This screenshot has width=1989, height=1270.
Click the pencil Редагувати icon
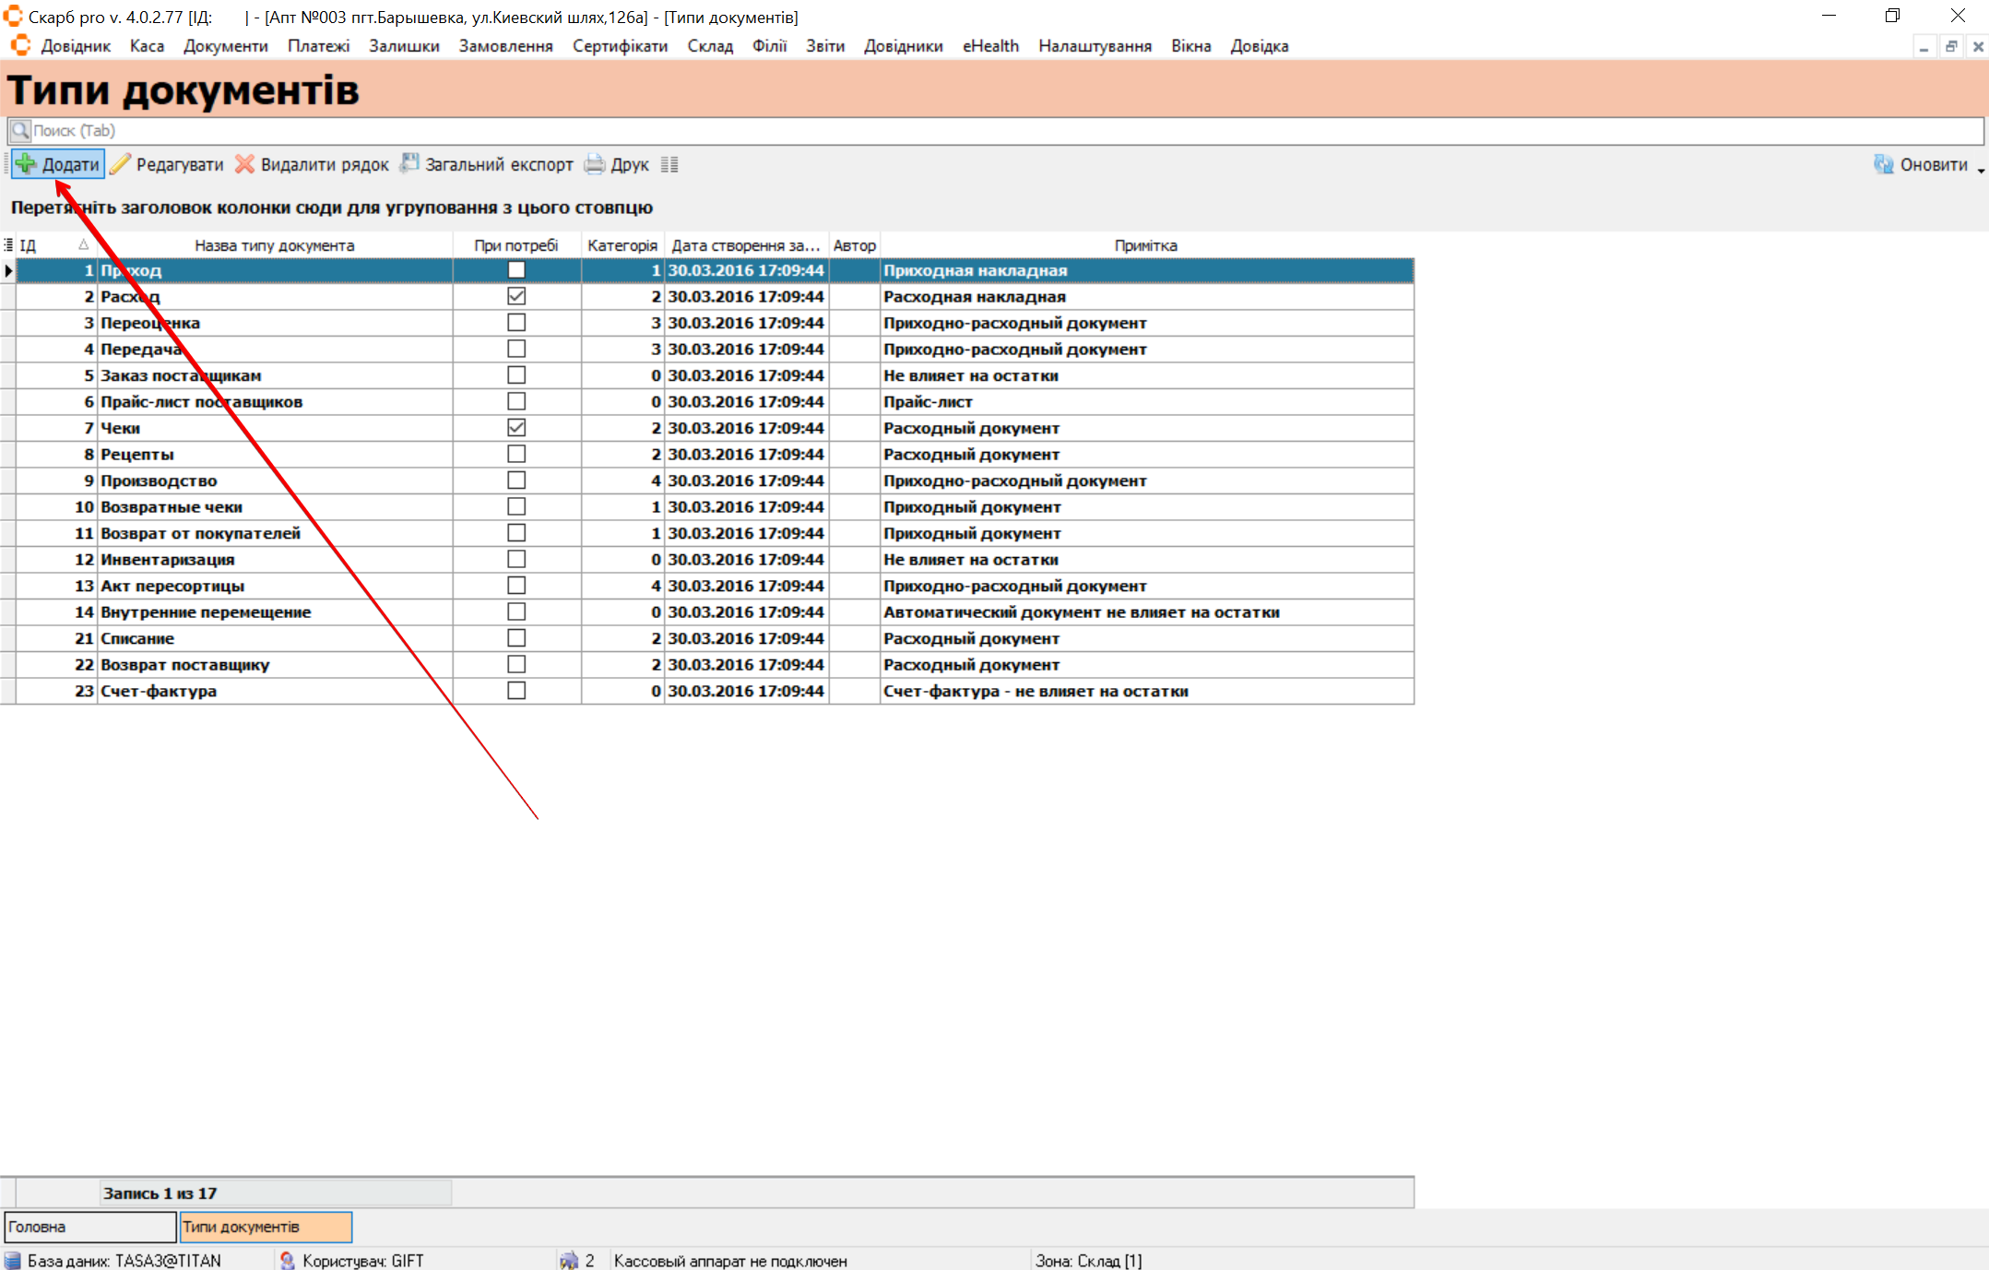tap(121, 164)
